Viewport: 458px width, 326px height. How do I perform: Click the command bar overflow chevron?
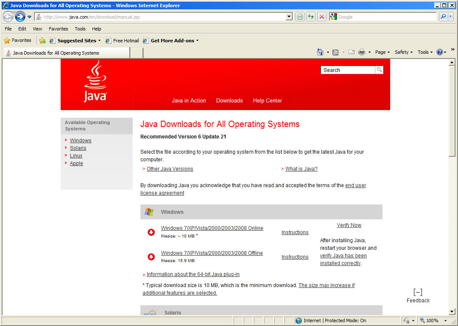(453, 50)
